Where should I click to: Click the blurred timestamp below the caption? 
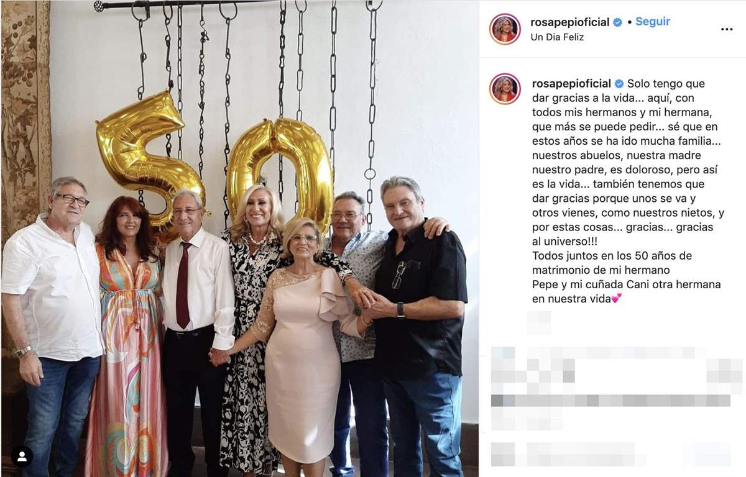tap(539, 322)
